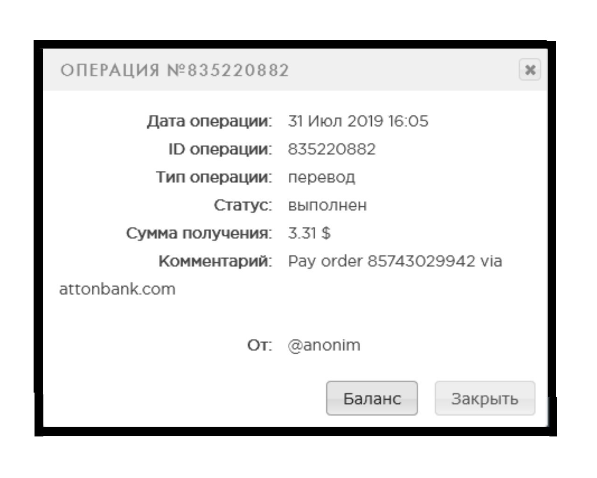Click the ID операции label
Screen dimensions: 597x478
pos(220,149)
